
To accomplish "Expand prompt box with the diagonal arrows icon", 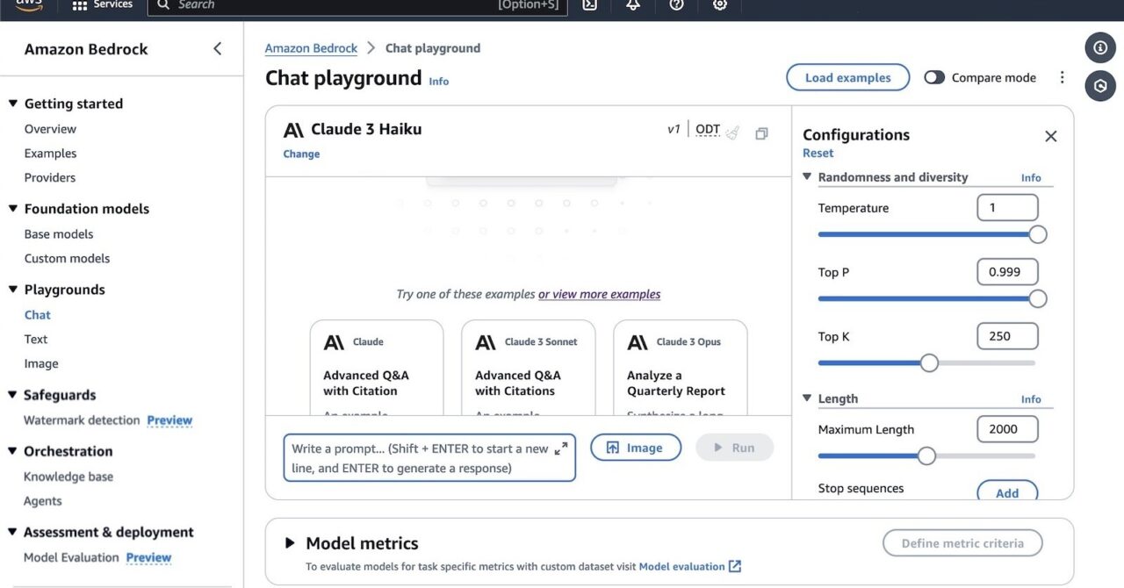I will pyautogui.click(x=561, y=448).
